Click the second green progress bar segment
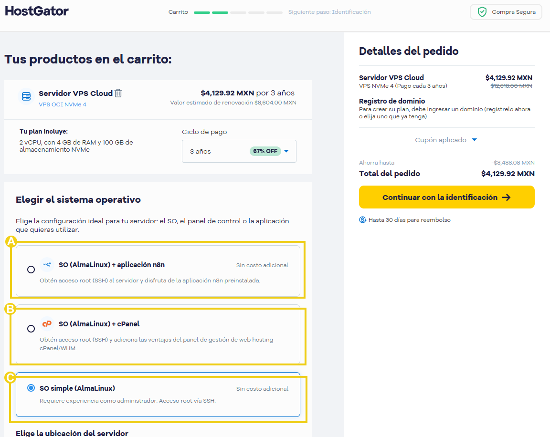 click(220, 13)
